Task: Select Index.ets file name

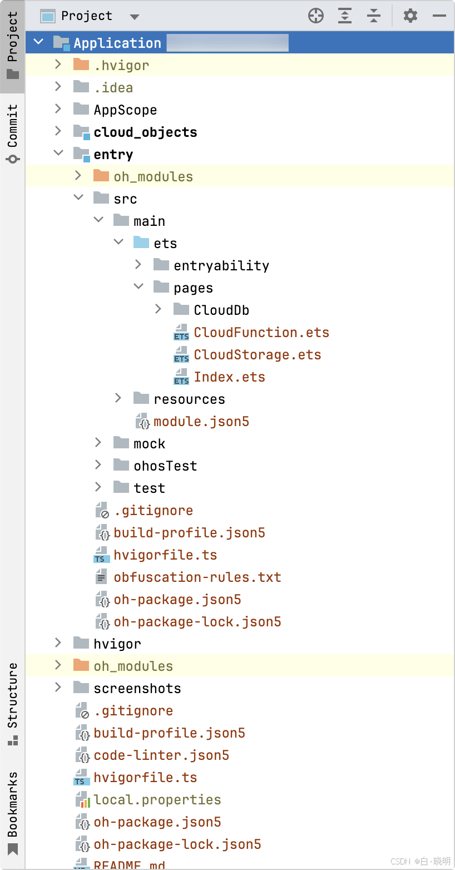Action: [229, 377]
